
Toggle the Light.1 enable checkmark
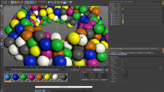point(120,4)
